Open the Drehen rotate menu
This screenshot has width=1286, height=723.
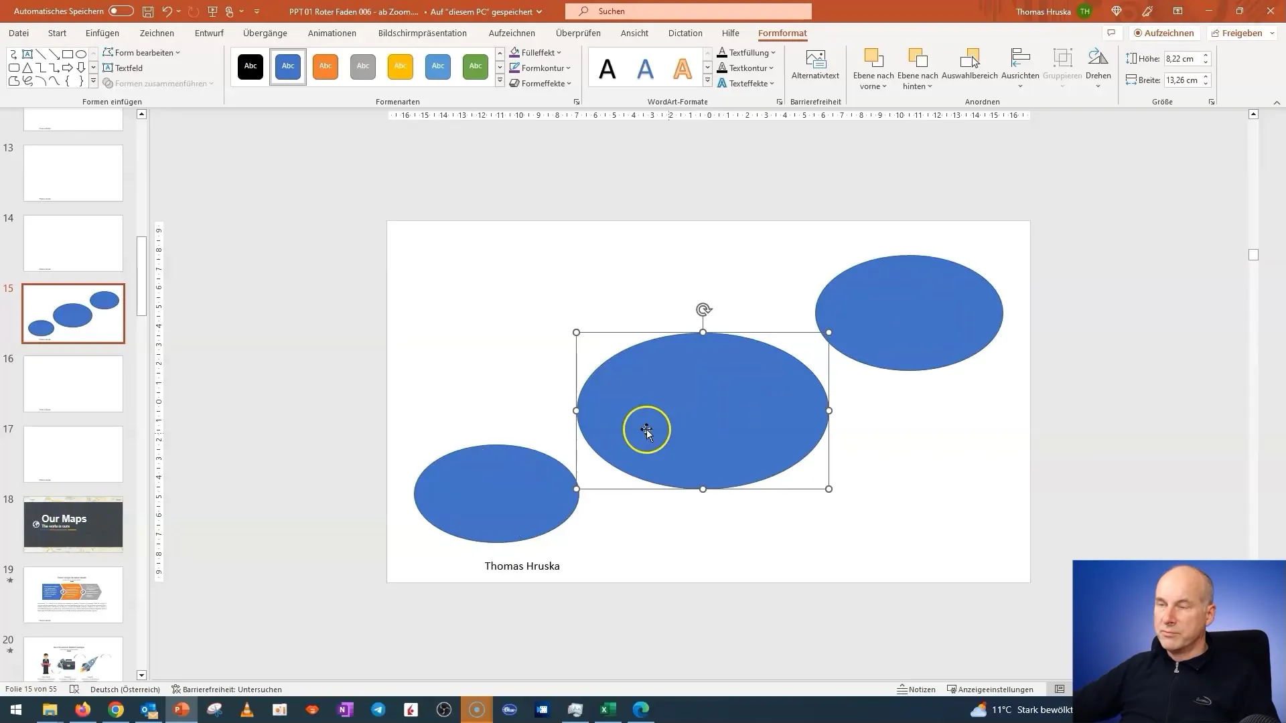1098,68
